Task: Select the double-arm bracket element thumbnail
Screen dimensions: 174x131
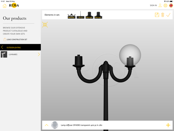Action: 72,16
